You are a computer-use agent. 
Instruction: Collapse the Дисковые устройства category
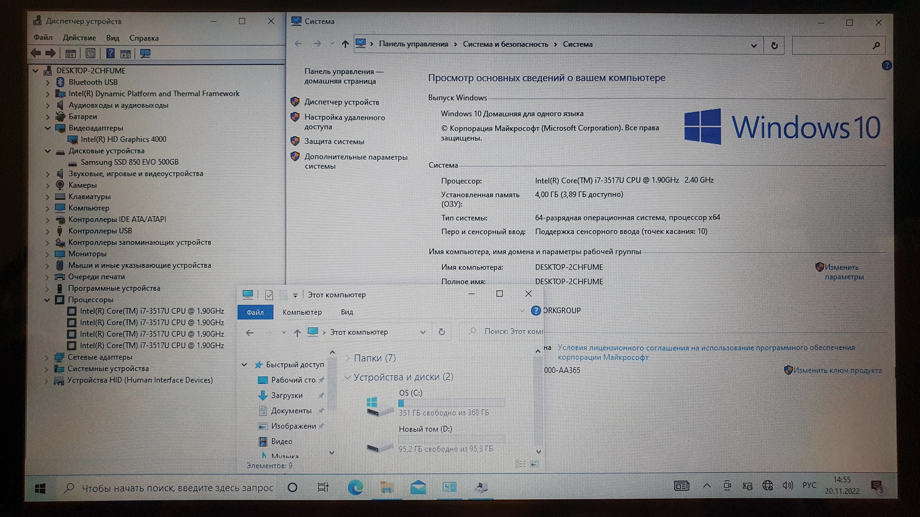(x=48, y=151)
